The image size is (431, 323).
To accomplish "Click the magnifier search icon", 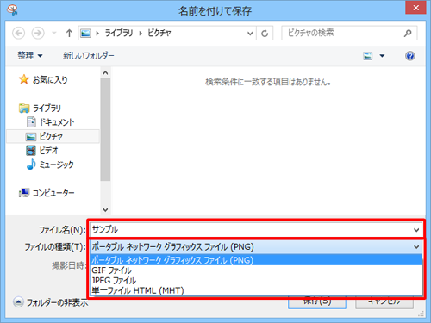I will [x=408, y=34].
